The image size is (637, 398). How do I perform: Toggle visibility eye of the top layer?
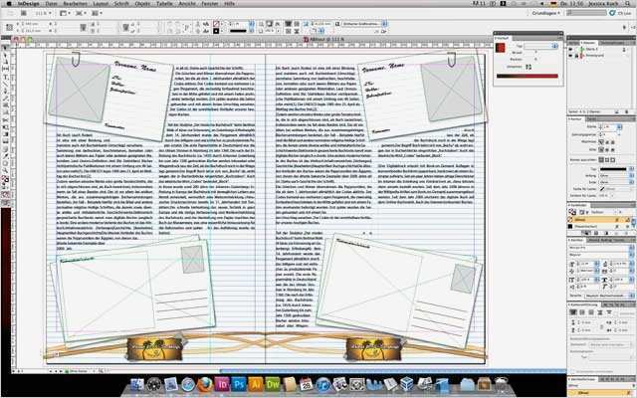pyautogui.click(x=570, y=49)
